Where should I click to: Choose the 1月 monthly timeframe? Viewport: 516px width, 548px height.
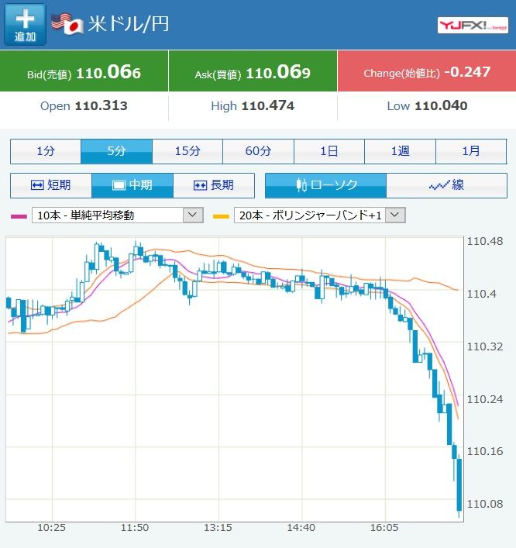[471, 151]
